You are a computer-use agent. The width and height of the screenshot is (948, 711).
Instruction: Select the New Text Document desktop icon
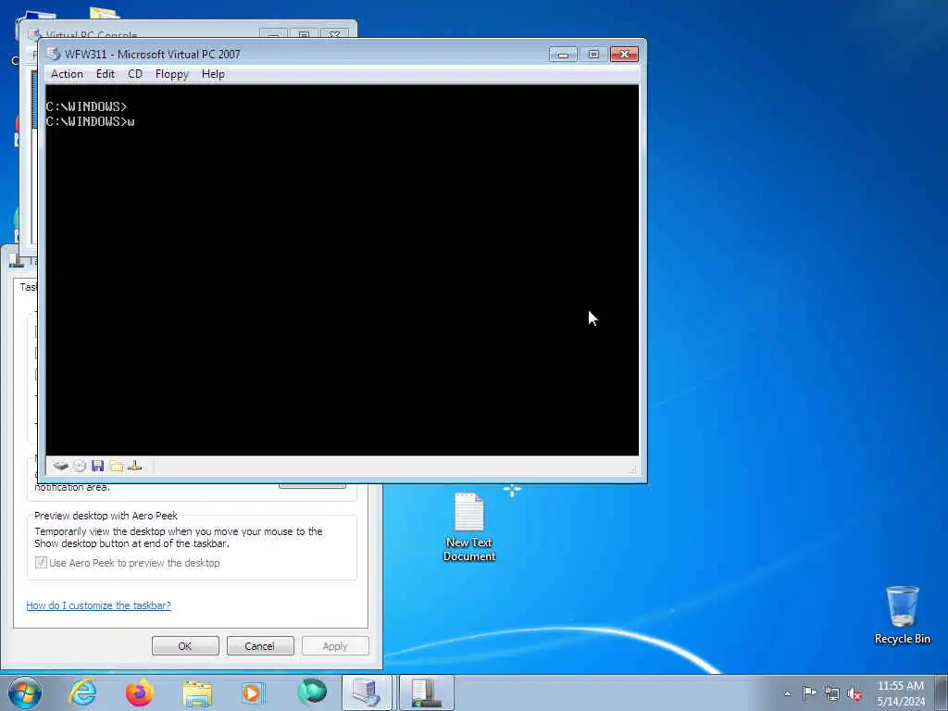click(x=469, y=527)
